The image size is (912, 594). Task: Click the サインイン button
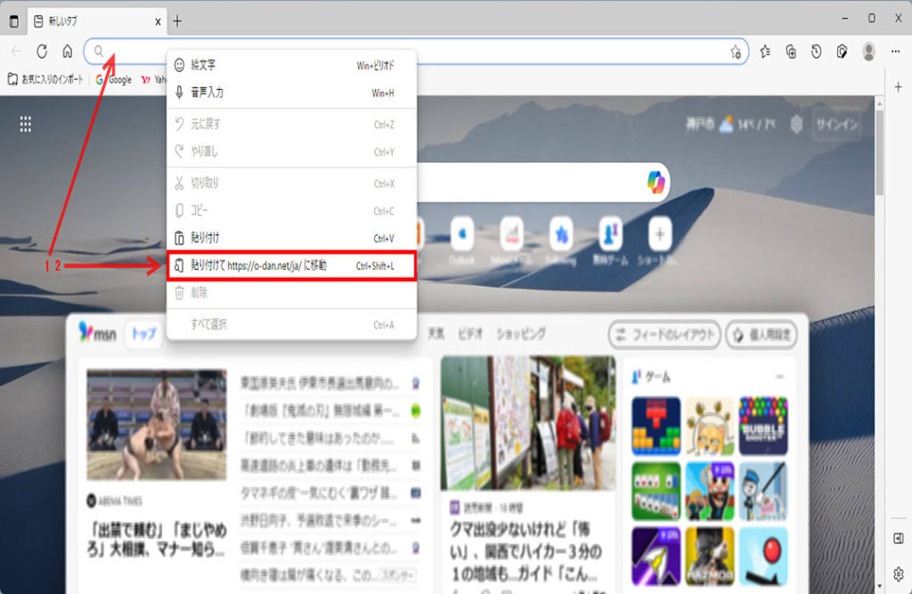click(836, 125)
